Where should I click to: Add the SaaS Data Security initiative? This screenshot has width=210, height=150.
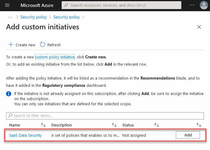pos(188,135)
